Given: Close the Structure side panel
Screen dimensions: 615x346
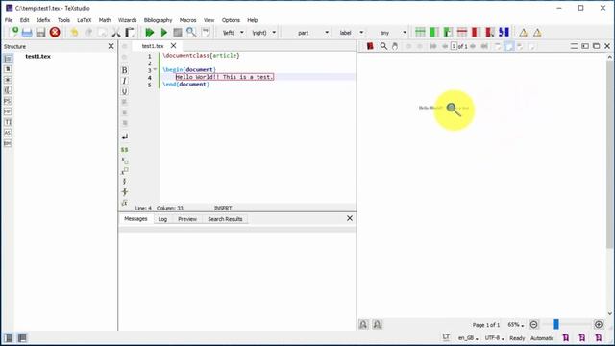Looking at the screenshot, I should [111, 46].
